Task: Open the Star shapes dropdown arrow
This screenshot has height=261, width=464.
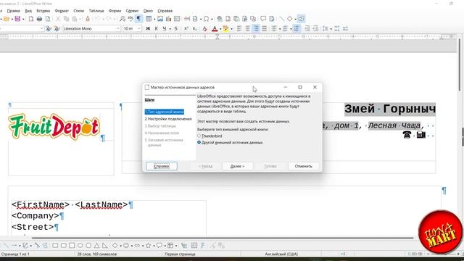Action: click(154, 246)
